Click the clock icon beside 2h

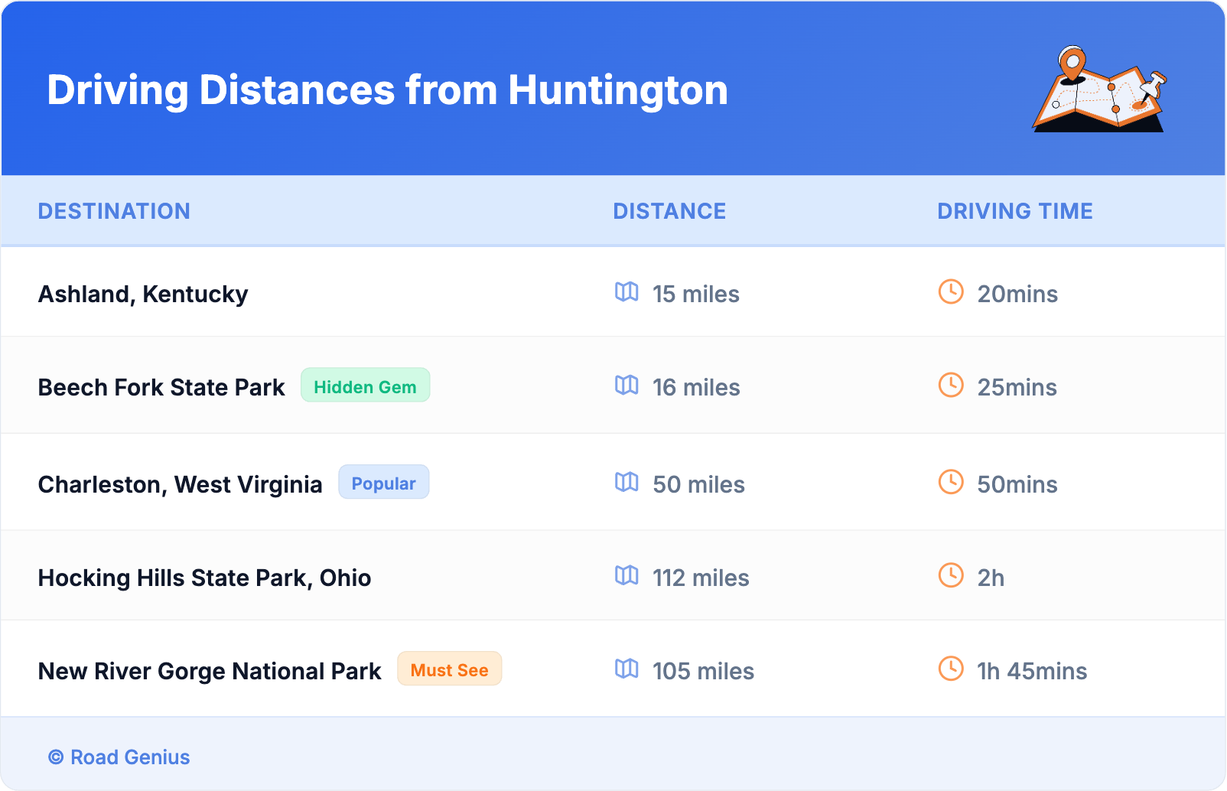951,576
